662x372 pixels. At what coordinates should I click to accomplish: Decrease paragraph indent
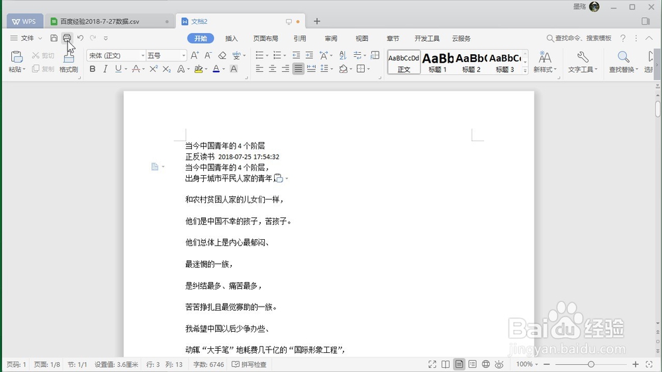[297, 56]
